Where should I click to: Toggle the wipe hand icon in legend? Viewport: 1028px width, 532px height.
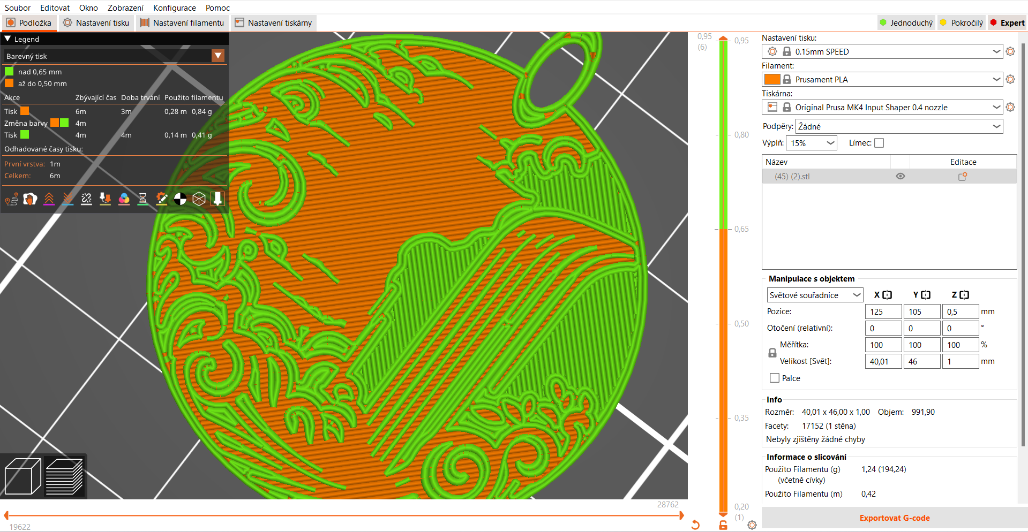pos(30,199)
